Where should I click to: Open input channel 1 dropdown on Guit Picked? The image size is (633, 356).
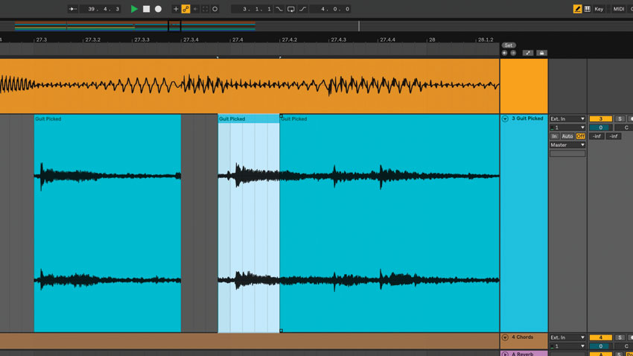point(567,127)
